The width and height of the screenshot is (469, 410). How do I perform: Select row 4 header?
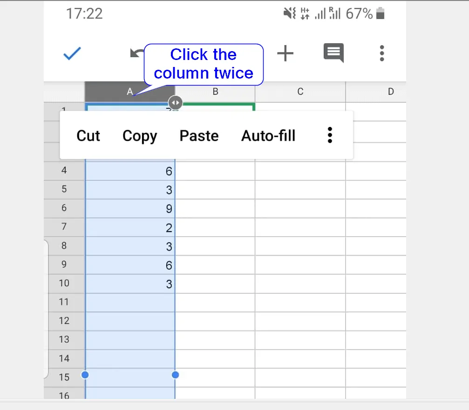(x=64, y=171)
